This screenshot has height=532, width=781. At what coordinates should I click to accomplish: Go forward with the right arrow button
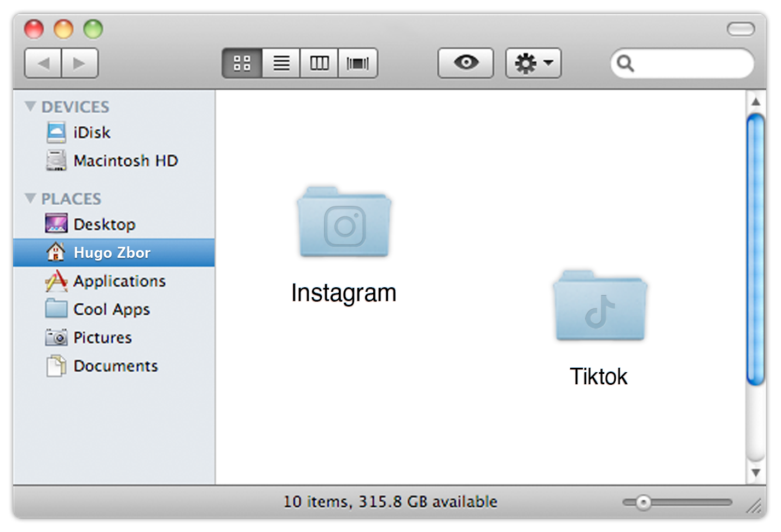pos(80,63)
